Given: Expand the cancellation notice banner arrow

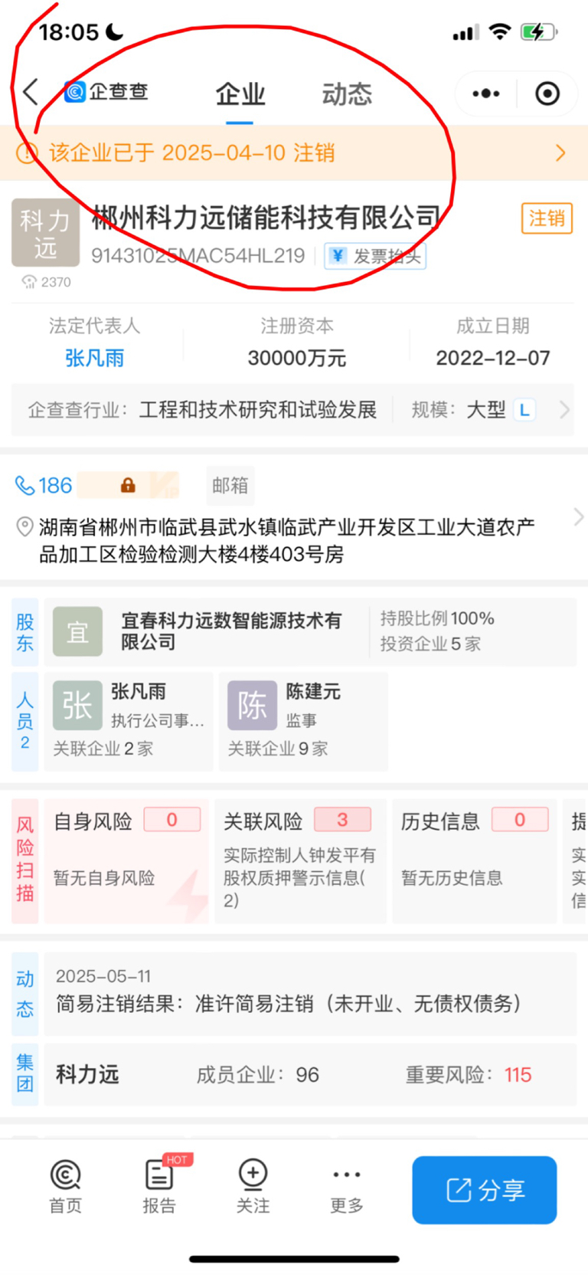Looking at the screenshot, I should pos(560,153).
